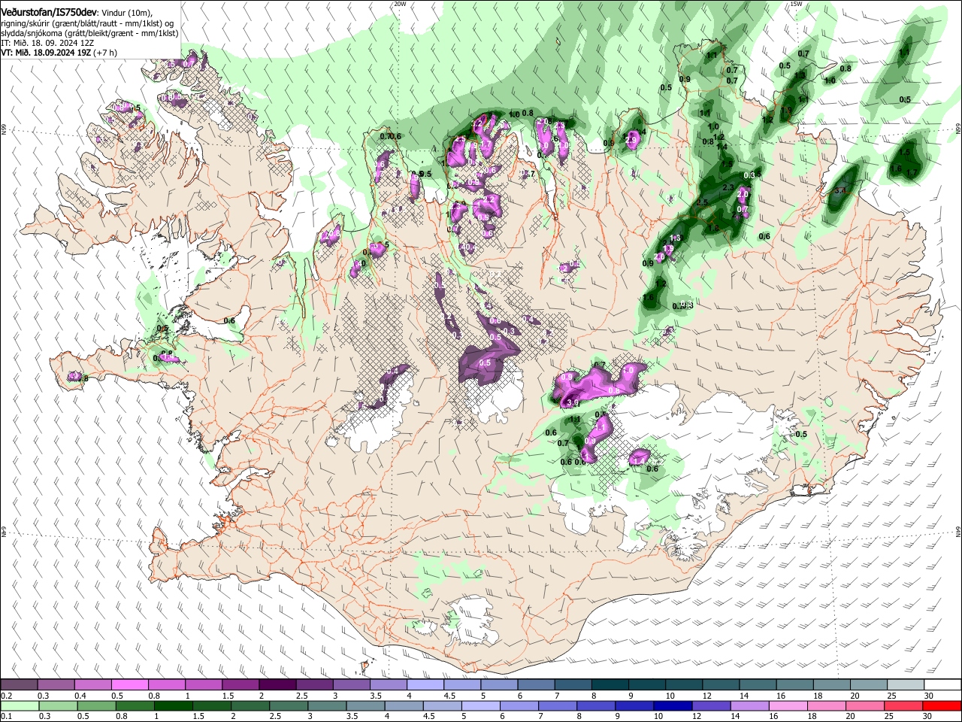Pick the gray-teal 18 swatch in upper legend row

click(831, 685)
